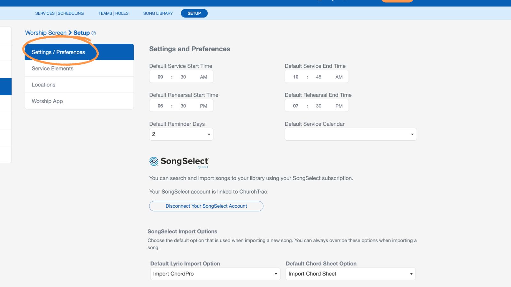Open the SERVICES | SCHEDULING tab
511x287 pixels.
tap(59, 13)
